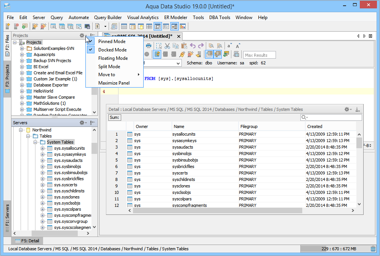Click the Sum: button in Detail panel
Image resolution: width=380 pixels, height=256 pixels.
coord(114,117)
